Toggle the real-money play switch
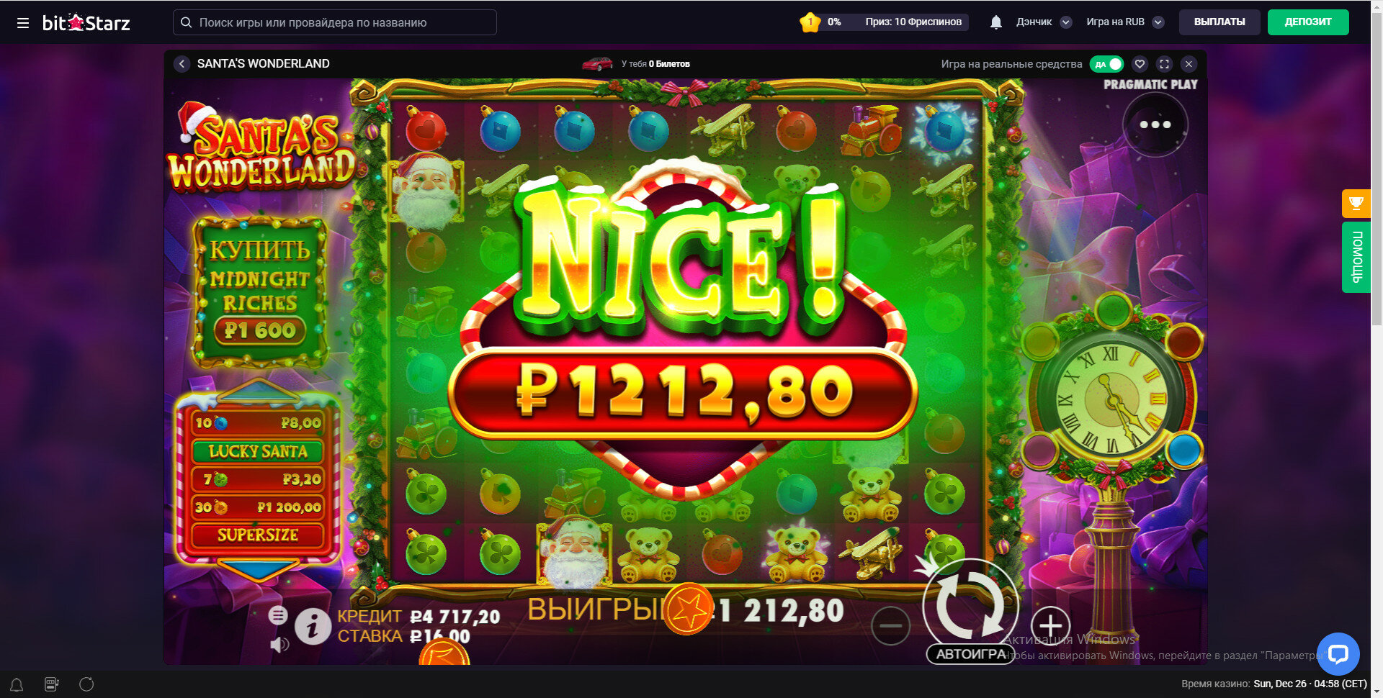 (1106, 64)
